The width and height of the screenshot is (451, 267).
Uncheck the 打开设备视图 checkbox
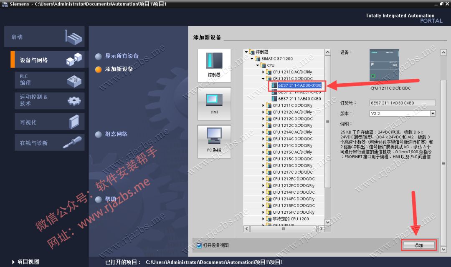199,245
